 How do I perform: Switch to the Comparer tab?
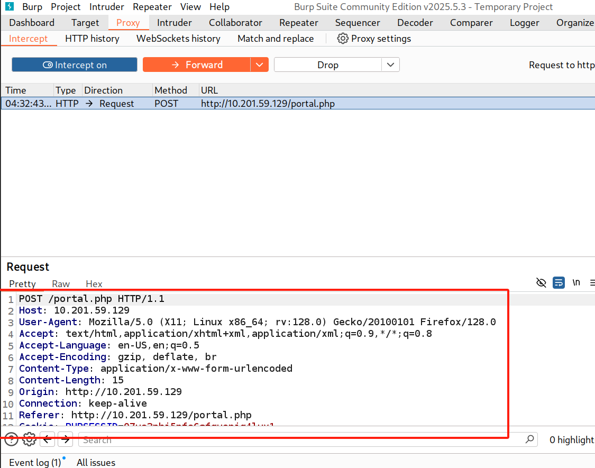coord(471,23)
